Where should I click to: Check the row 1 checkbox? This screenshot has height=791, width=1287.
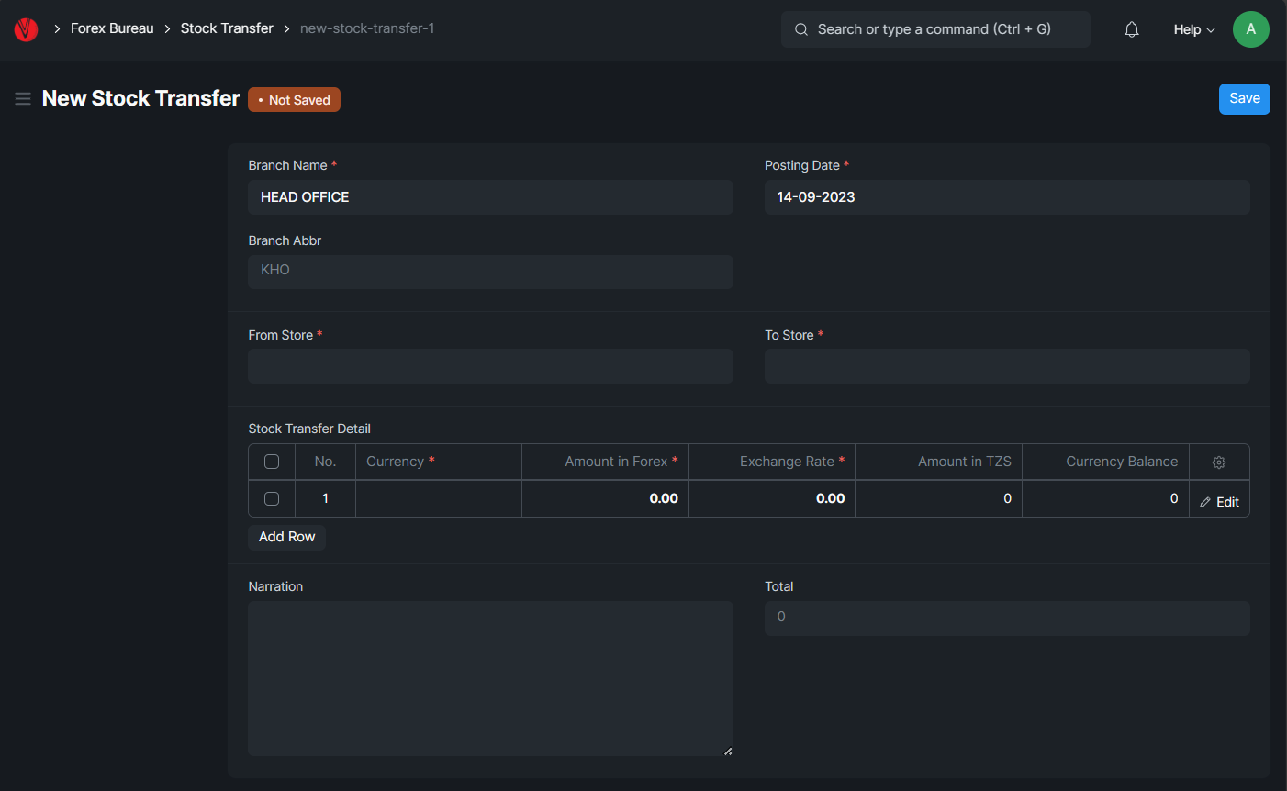(272, 498)
